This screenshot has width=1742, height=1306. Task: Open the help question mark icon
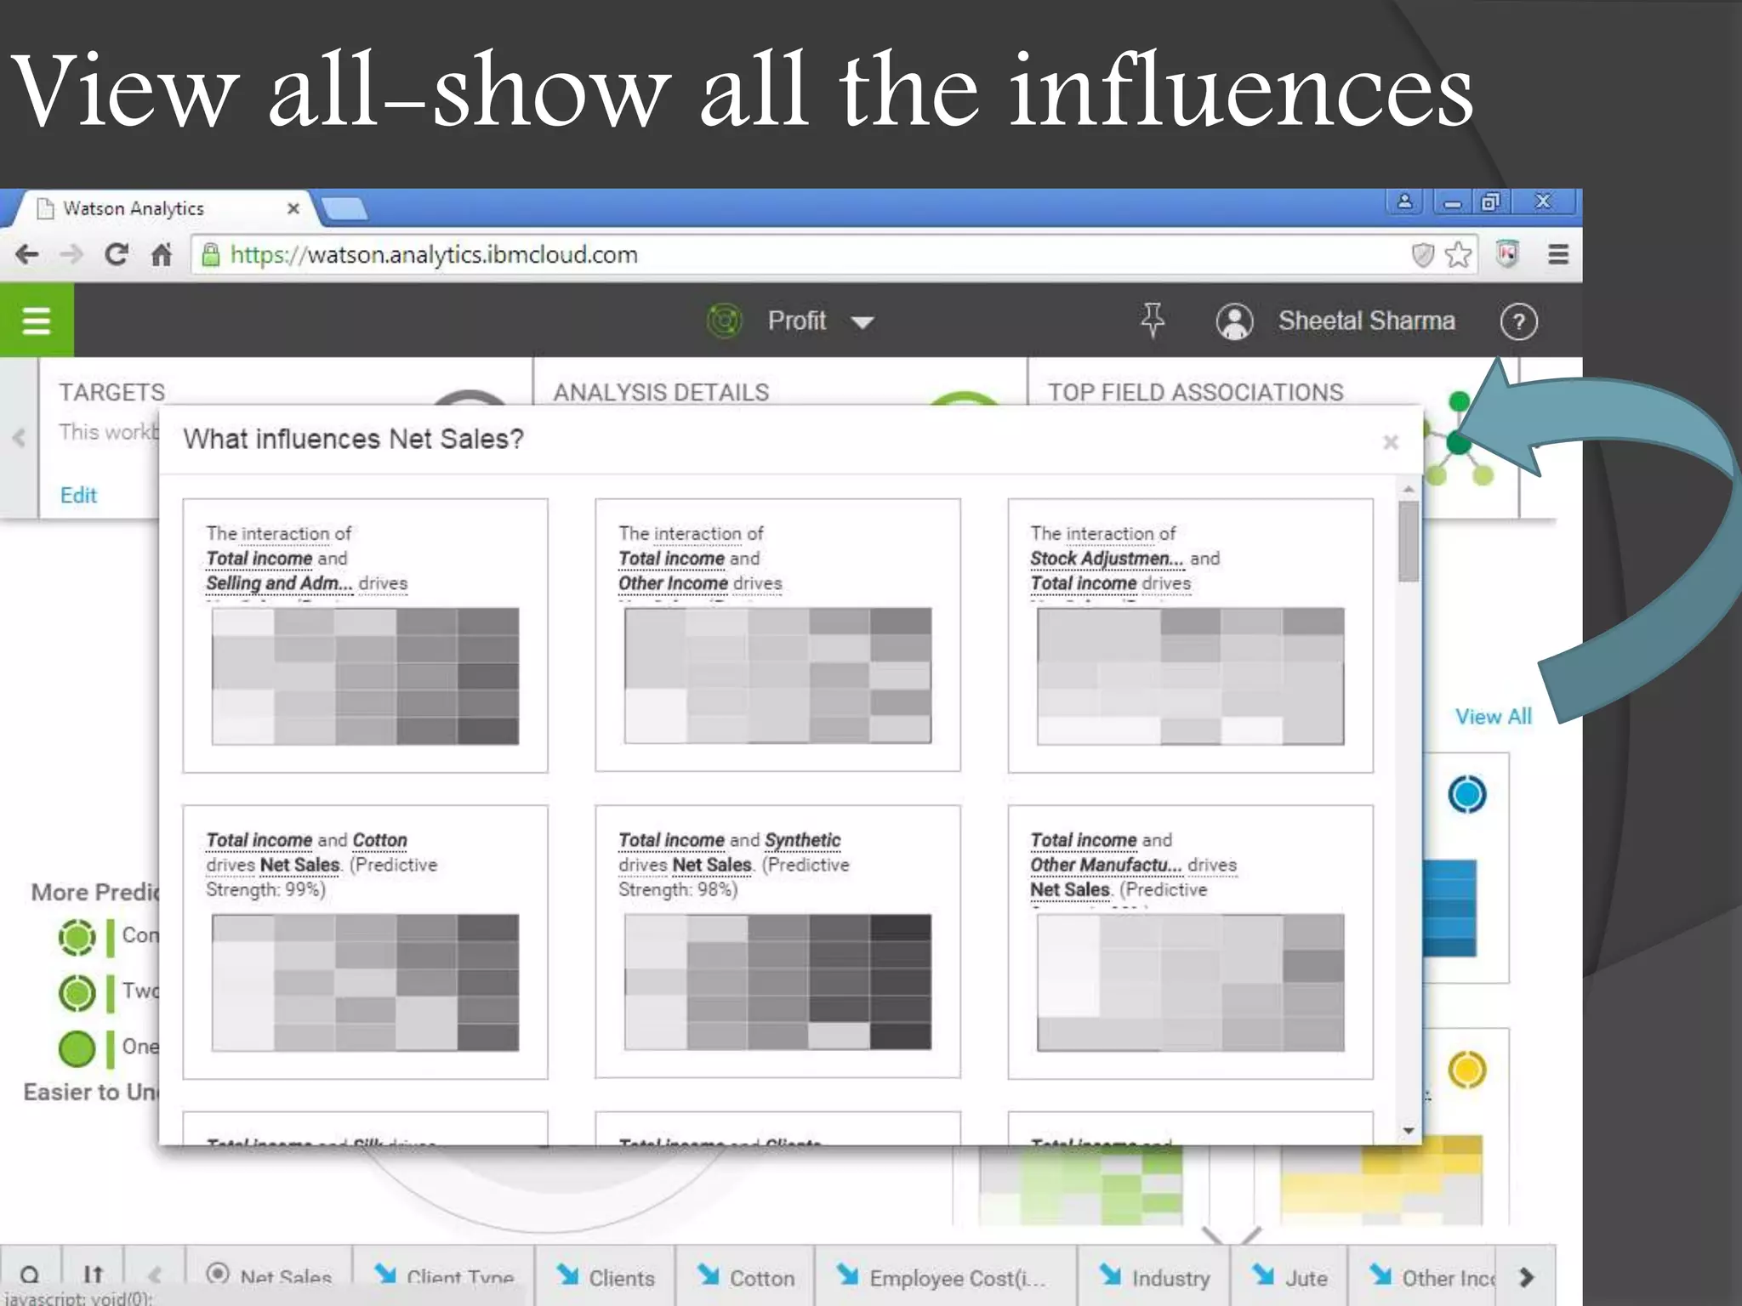pos(1518,321)
